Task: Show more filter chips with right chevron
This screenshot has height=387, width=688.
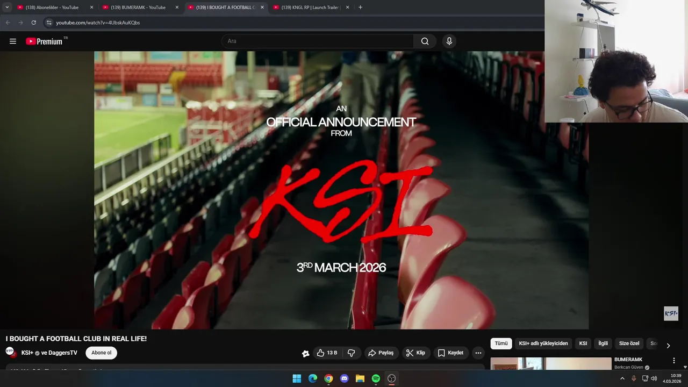Action: 668,345
